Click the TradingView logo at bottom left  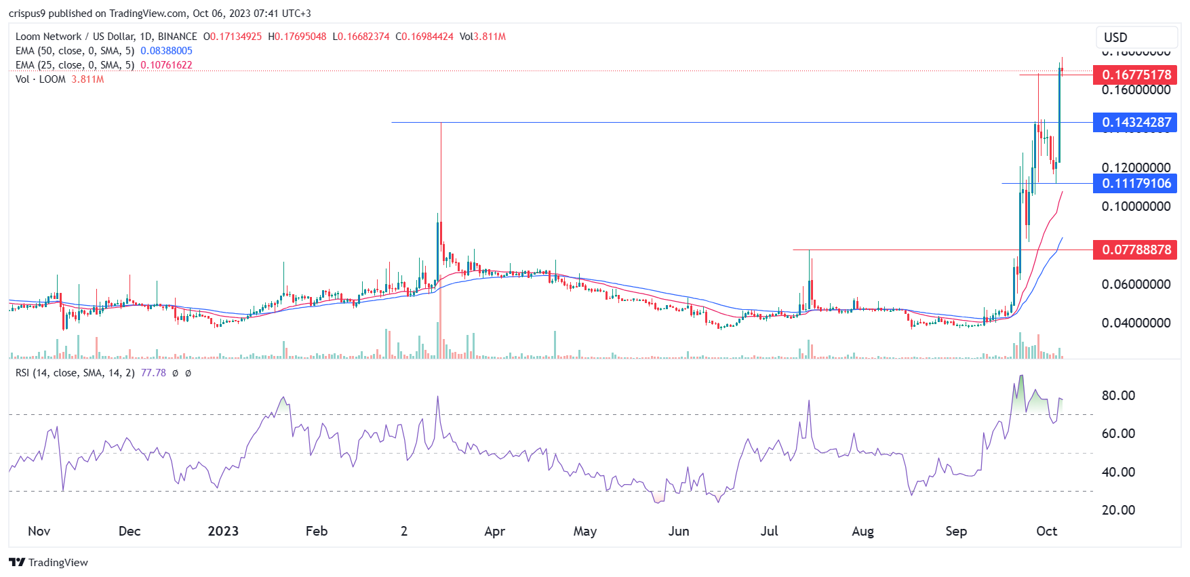pos(48,562)
